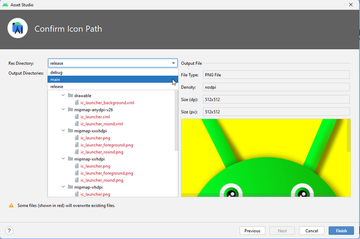Click the mipmap-xxhdpi folder icon
360x239 pixels.
coord(70,159)
